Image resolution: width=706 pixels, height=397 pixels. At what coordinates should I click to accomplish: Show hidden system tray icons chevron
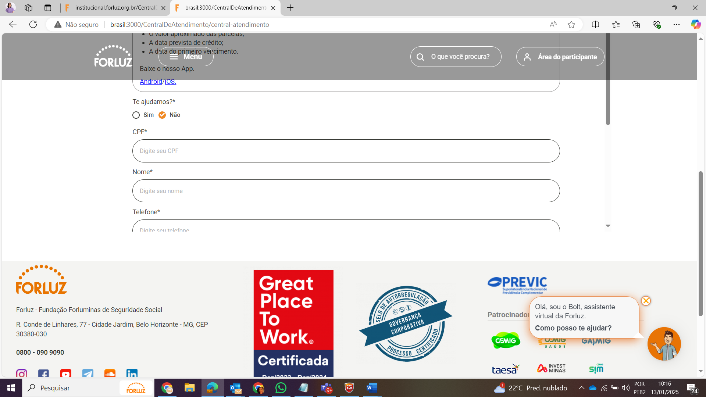pos(581,388)
